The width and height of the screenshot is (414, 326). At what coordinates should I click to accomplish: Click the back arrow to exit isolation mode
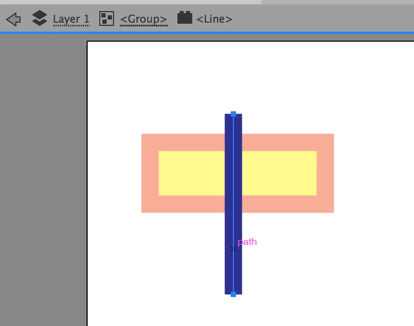pos(14,19)
